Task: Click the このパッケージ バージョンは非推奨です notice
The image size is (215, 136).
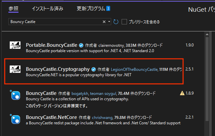Action: 57,106
